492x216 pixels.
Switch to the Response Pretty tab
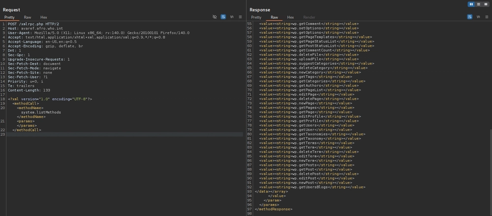click(x=256, y=17)
